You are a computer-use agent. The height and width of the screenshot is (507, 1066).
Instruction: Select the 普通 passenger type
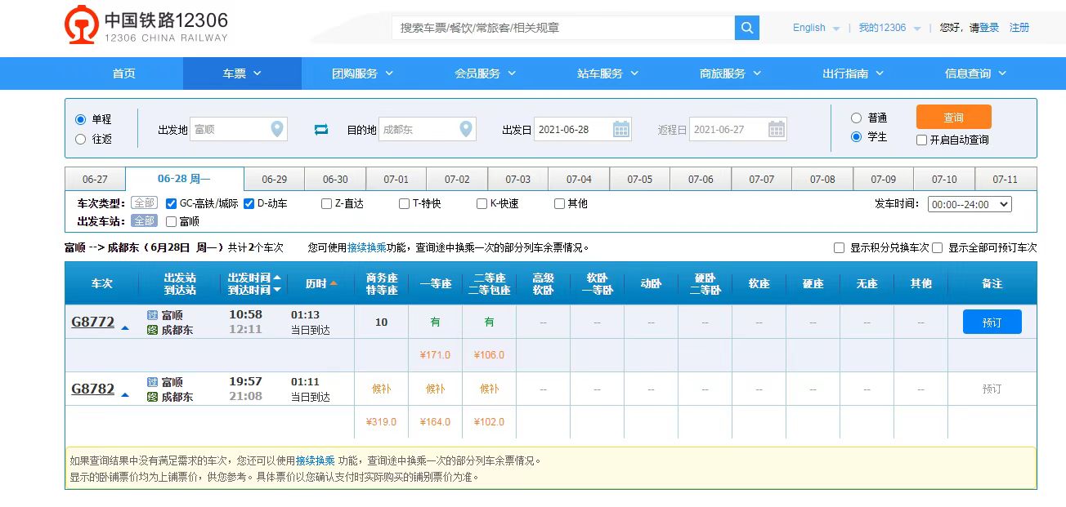(x=856, y=118)
